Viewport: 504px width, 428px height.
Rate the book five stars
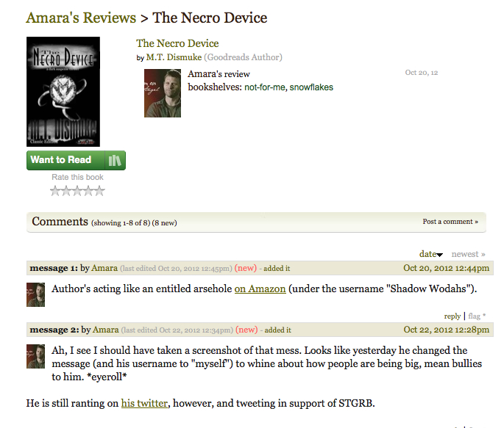point(99,191)
